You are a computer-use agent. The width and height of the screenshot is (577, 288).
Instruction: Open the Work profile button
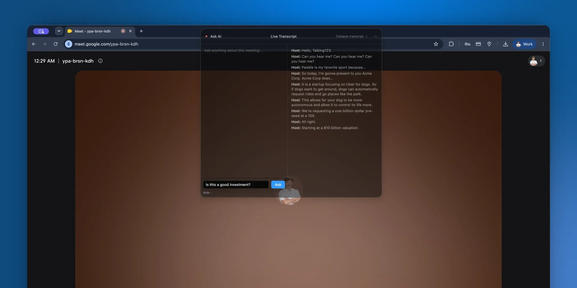point(524,44)
